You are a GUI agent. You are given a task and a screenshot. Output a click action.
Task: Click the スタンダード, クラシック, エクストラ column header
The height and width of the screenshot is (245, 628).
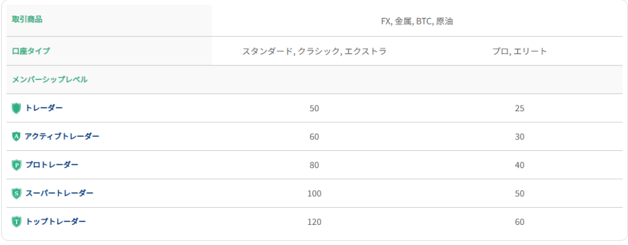pos(315,51)
